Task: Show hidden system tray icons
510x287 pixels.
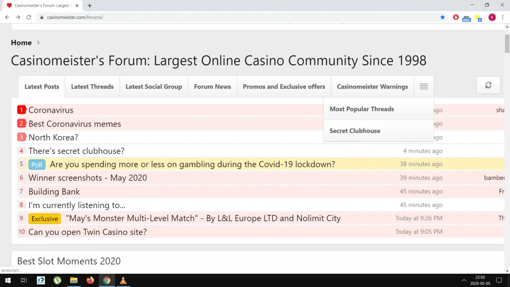Action: pos(464,280)
